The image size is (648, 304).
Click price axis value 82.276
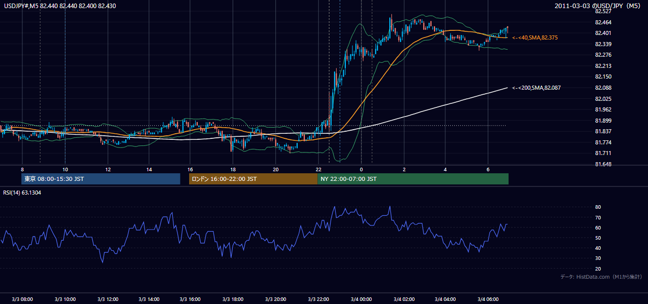point(603,55)
